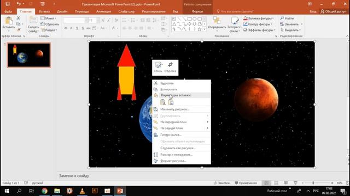Open the Файл tab
The image size is (350, 196).
(8, 11)
